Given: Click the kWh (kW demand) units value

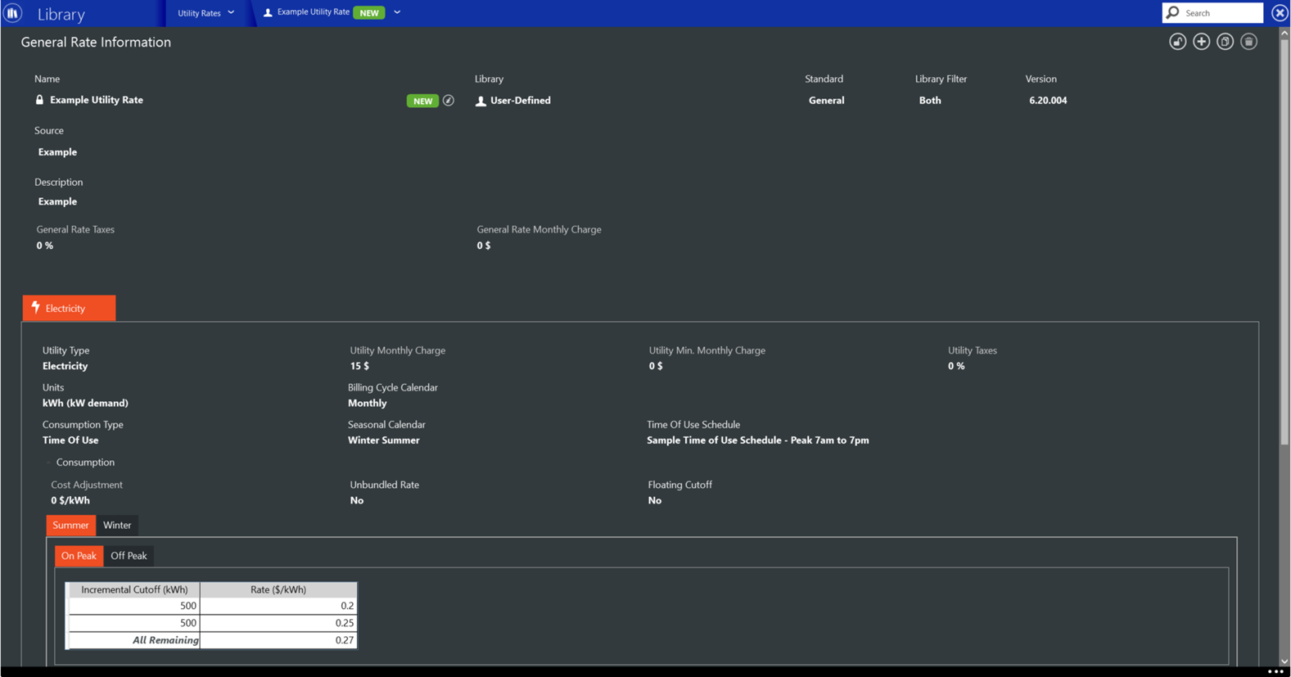Looking at the screenshot, I should tap(85, 403).
